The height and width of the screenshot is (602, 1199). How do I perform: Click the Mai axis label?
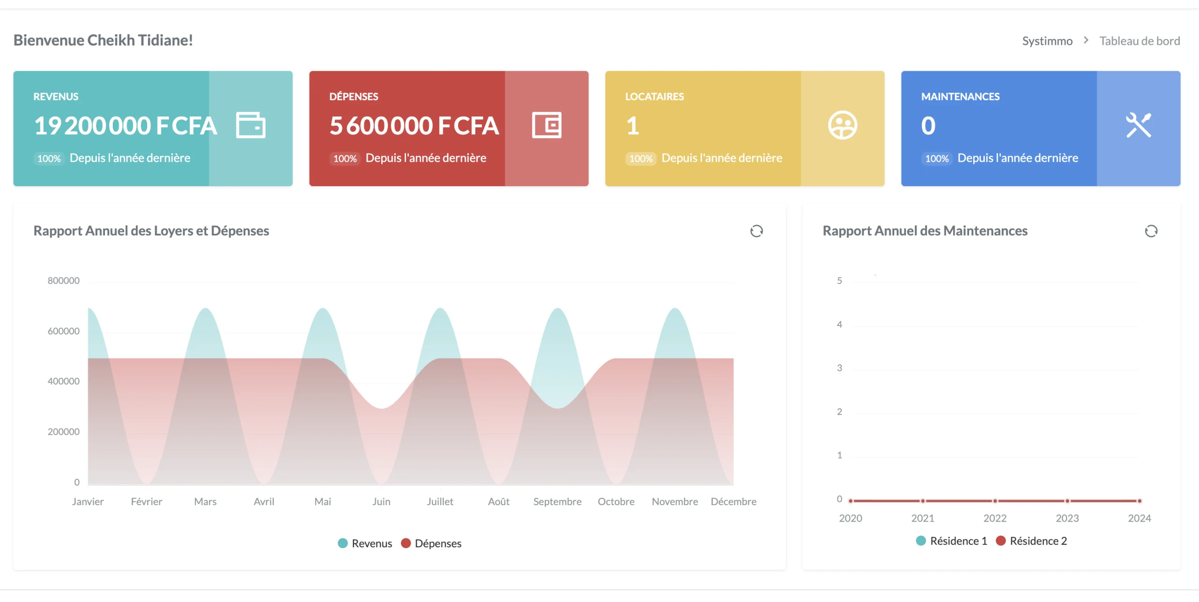(x=323, y=501)
